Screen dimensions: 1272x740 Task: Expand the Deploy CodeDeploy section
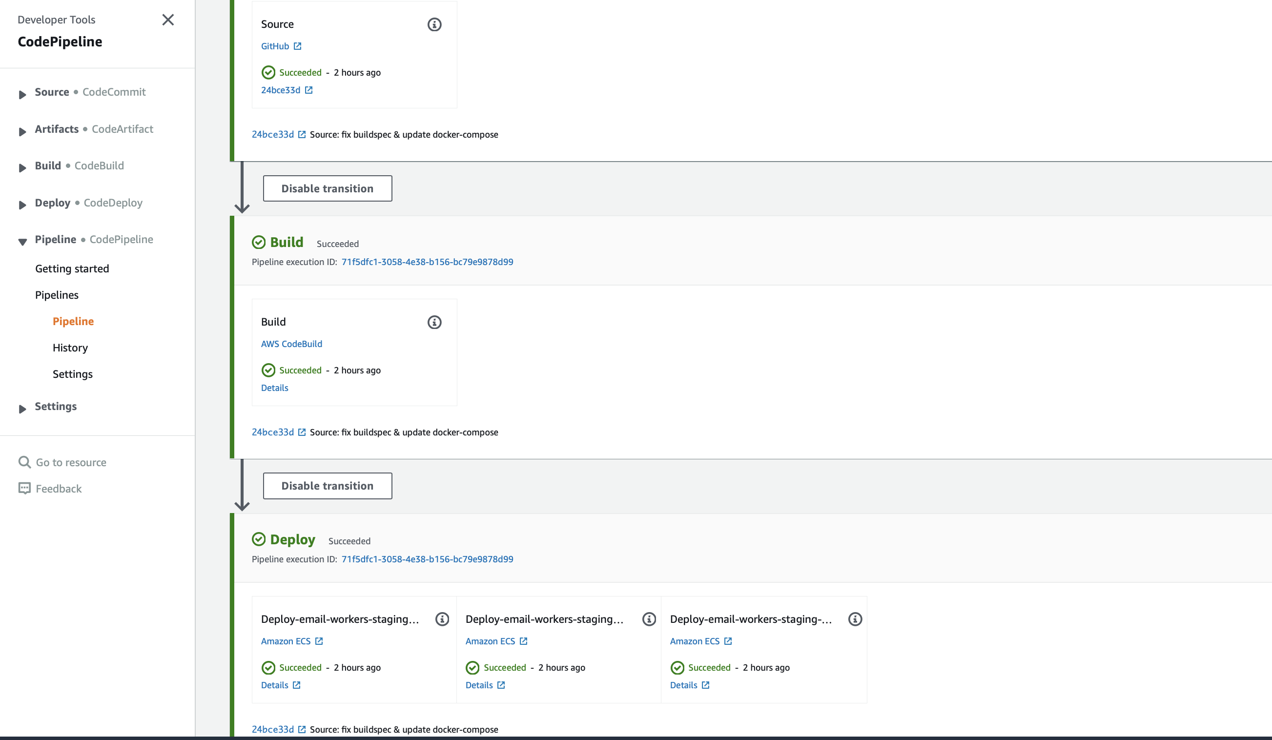22,205
